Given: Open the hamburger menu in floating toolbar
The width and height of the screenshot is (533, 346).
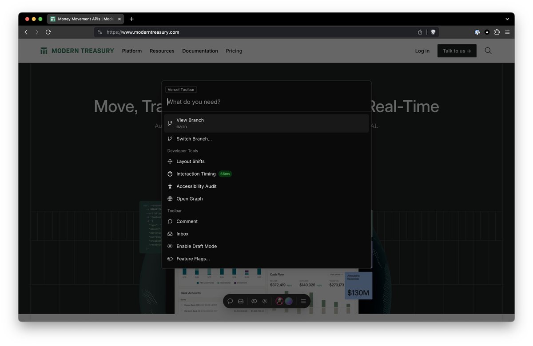Looking at the screenshot, I should pos(303,301).
